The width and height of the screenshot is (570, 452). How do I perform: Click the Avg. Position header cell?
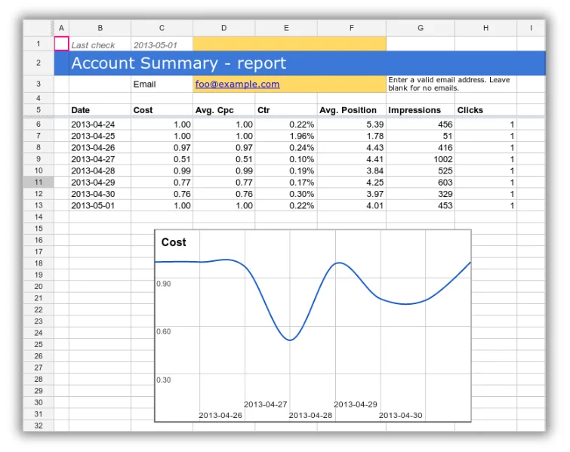(348, 110)
